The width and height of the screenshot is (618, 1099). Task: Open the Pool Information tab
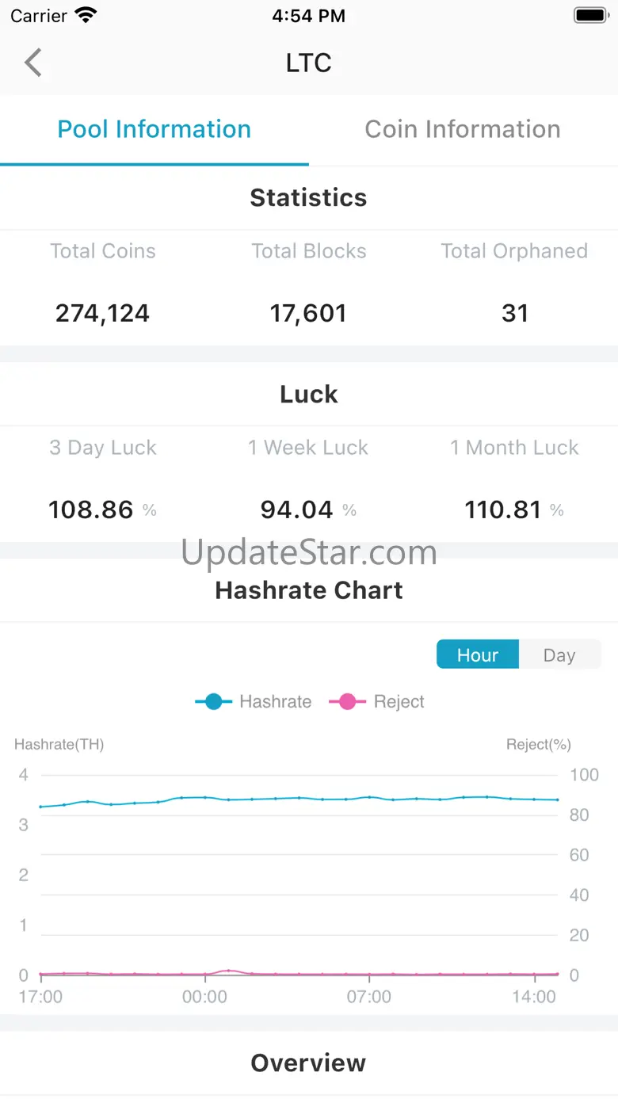coord(154,129)
